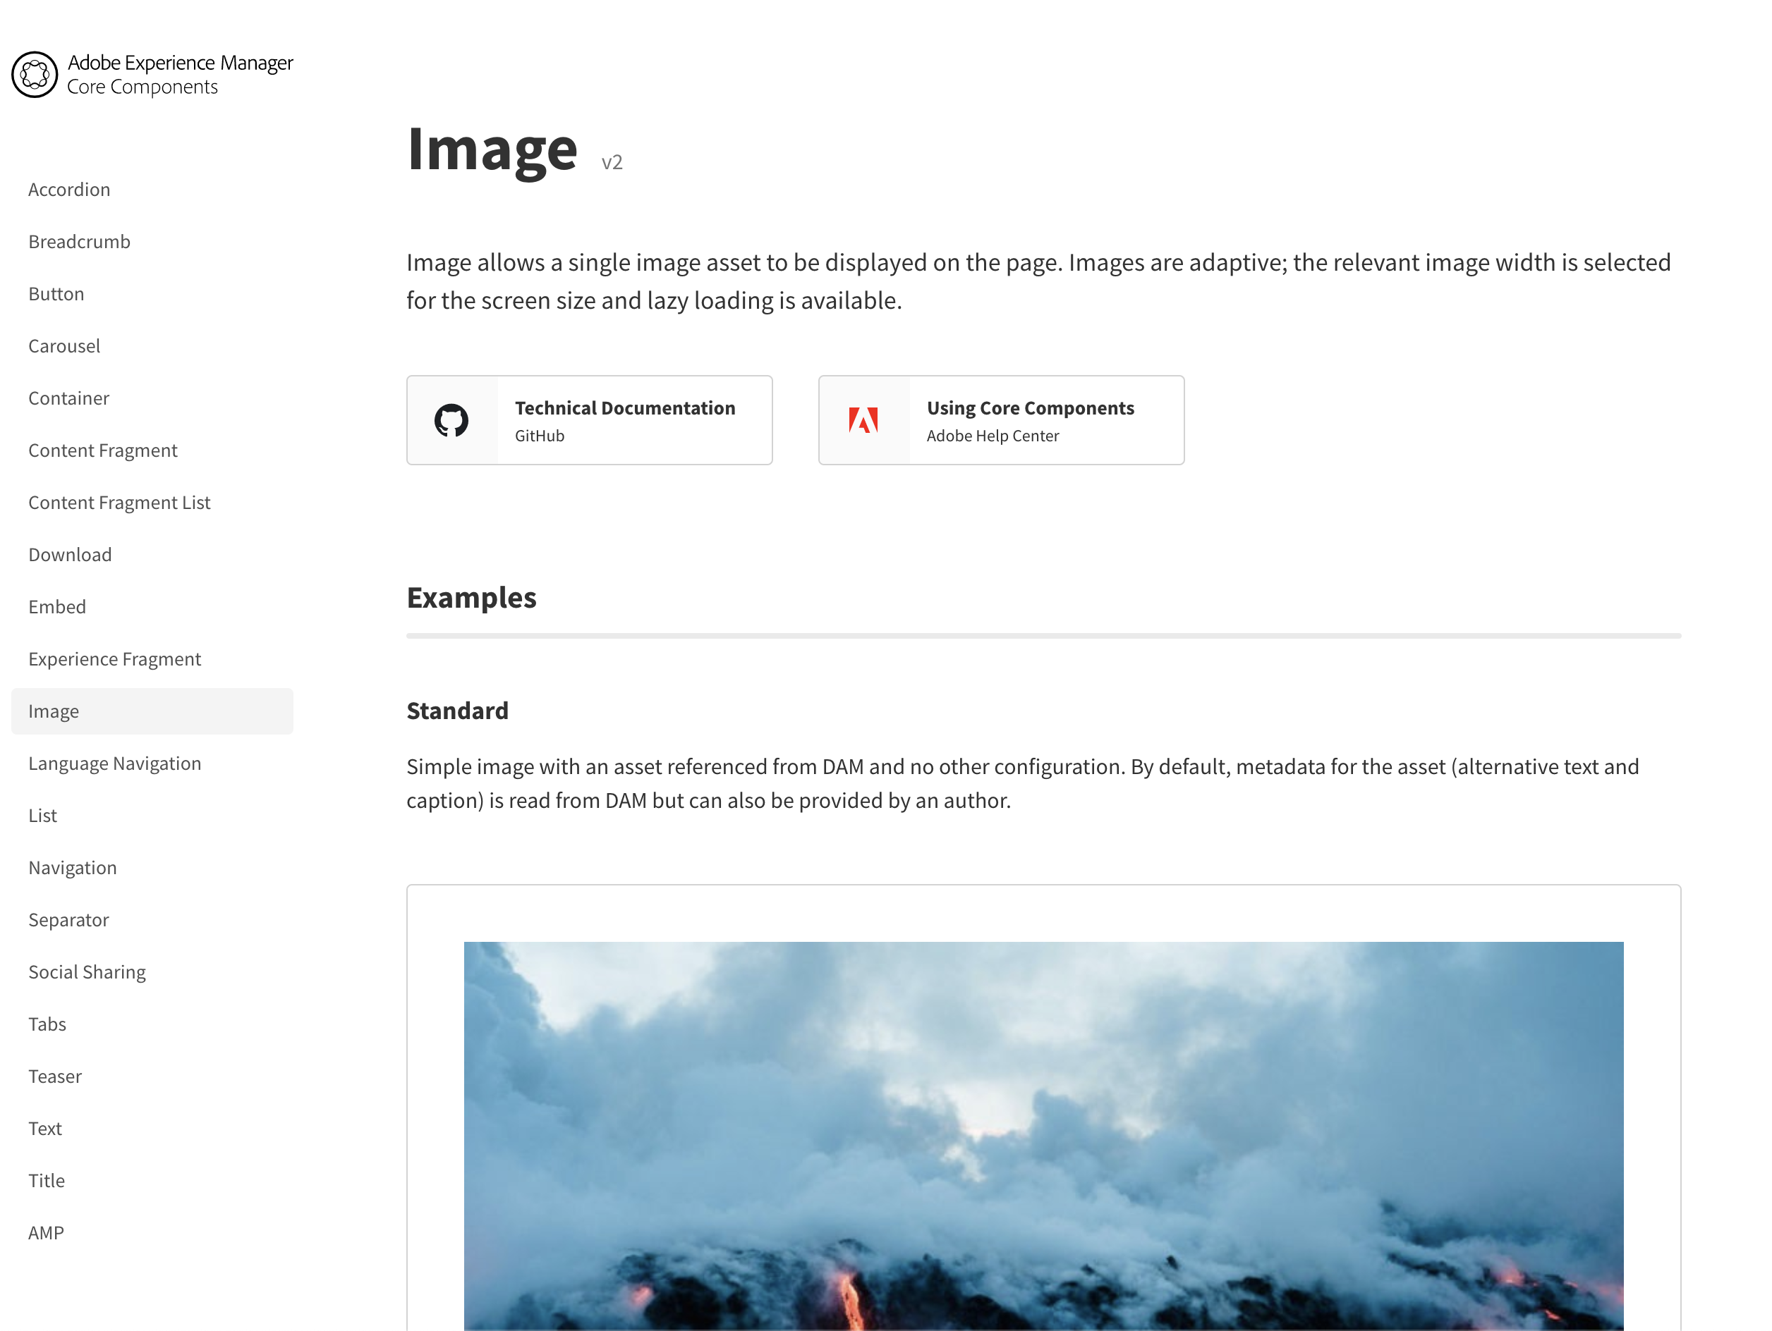
Task: Click the Accordion item in sidebar
Action: pos(68,188)
